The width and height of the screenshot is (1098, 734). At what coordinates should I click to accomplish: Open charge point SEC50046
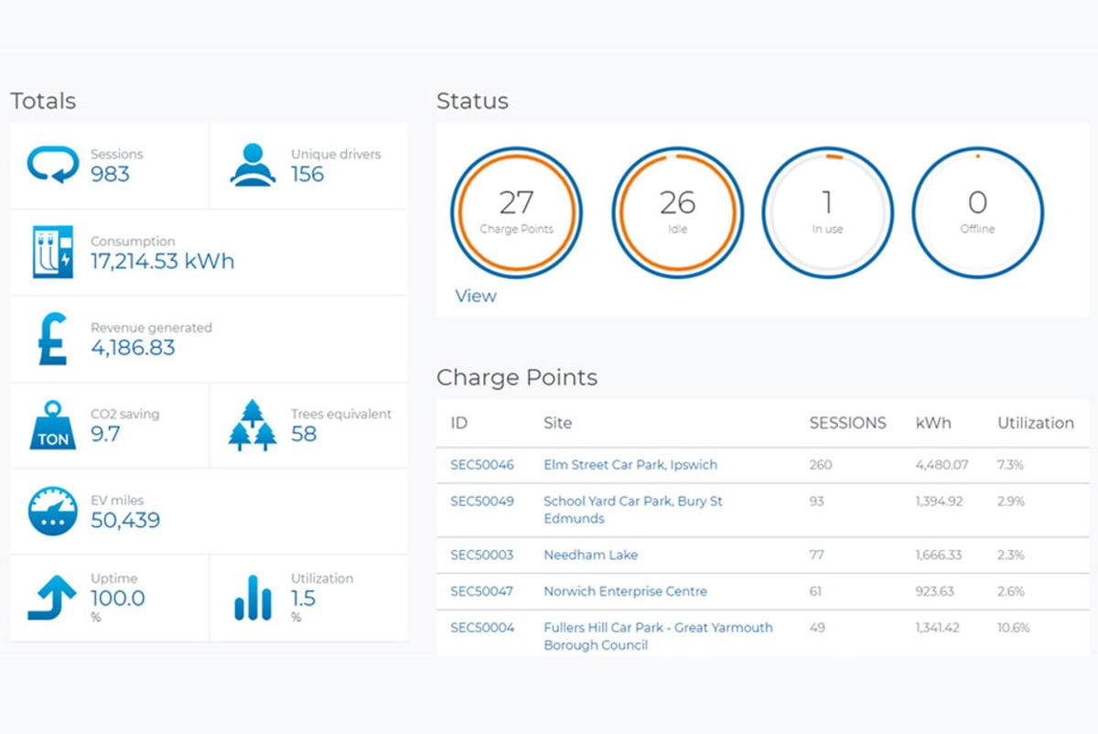pyautogui.click(x=482, y=465)
